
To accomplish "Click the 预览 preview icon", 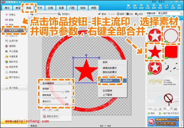I will 139,14.
